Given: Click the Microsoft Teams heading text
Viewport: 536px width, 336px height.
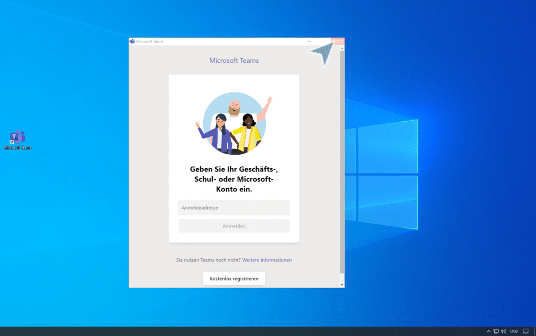Looking at the screenshot, I should [x=234, y=61].
